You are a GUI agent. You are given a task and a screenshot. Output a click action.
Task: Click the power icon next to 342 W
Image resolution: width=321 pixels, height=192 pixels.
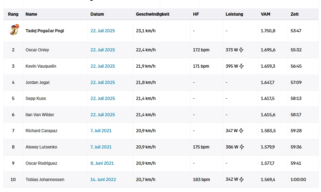click(241, 179)
